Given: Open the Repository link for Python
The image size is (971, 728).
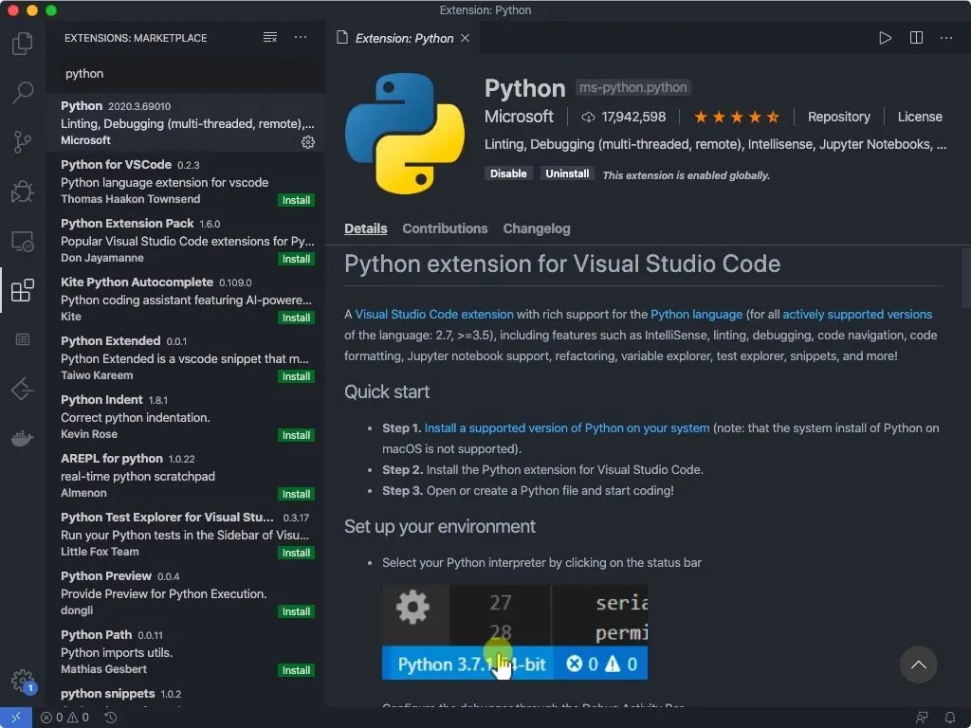Looking at the screenshot, I should [838, 117].
